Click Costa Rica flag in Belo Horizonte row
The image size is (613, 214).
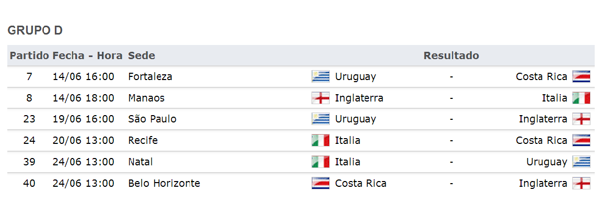coord(320,183)
